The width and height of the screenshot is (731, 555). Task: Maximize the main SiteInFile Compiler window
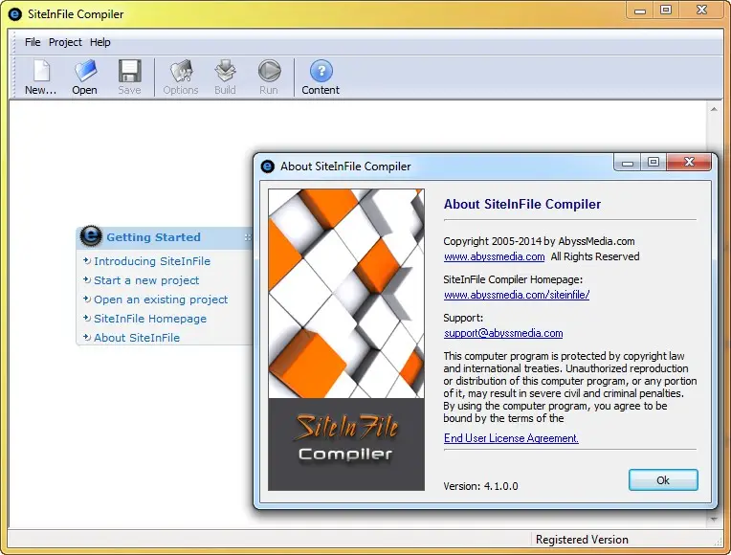[666, 10]
